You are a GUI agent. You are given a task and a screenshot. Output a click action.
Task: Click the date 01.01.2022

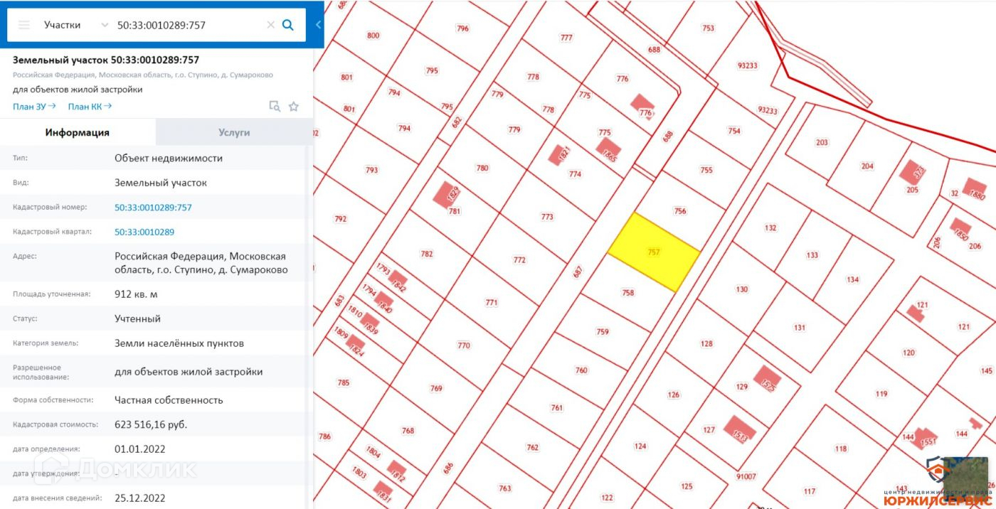[139, 449]
